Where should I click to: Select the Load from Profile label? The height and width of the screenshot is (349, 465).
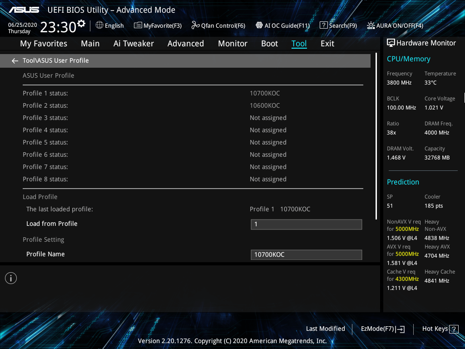pos(52,224)
